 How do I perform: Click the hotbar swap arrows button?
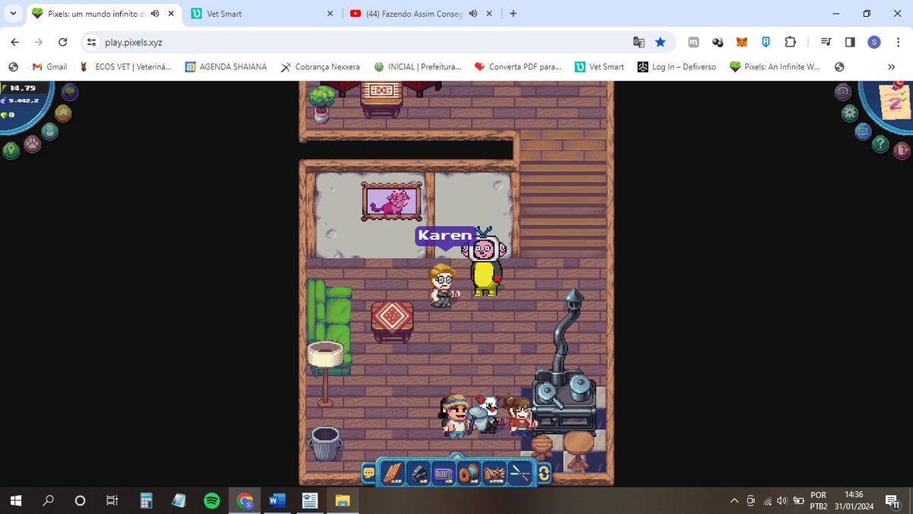click(x=544, y=474)
